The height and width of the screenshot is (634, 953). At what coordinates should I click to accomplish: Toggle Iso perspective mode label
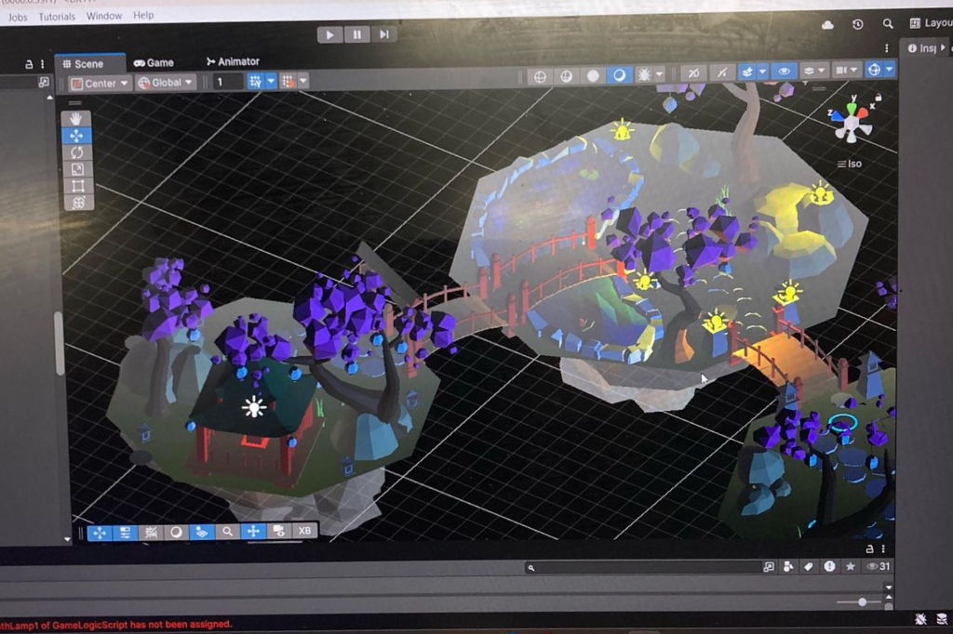coord(850,164)
